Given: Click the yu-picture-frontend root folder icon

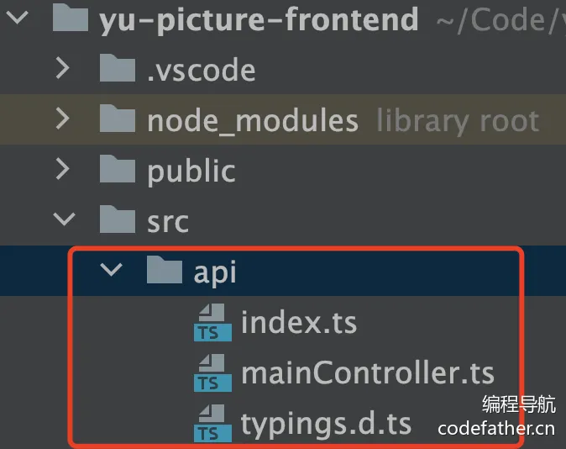Looking at the screenshot, I should pyautogui.click(x=71, y=18).
